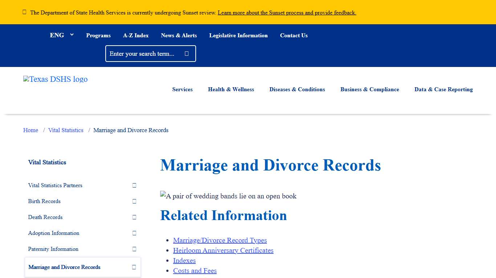Click the wedding bands image placeholder
Screen dimensions: 496x278
228,196
